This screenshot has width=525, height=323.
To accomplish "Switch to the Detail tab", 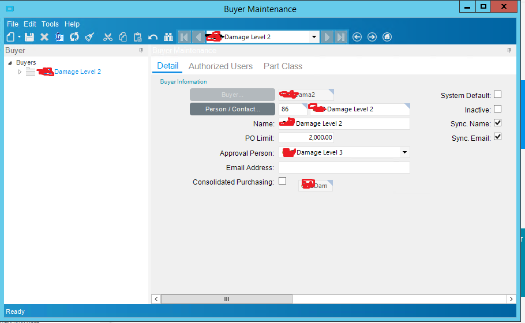I will pos(167,66).
